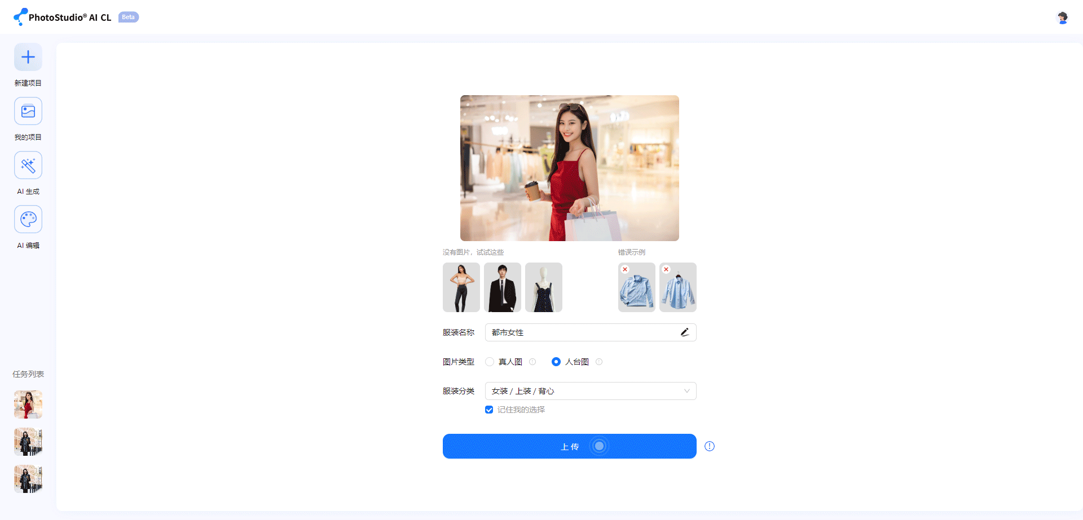Choose the man in black suit sample

coord(503,287)
